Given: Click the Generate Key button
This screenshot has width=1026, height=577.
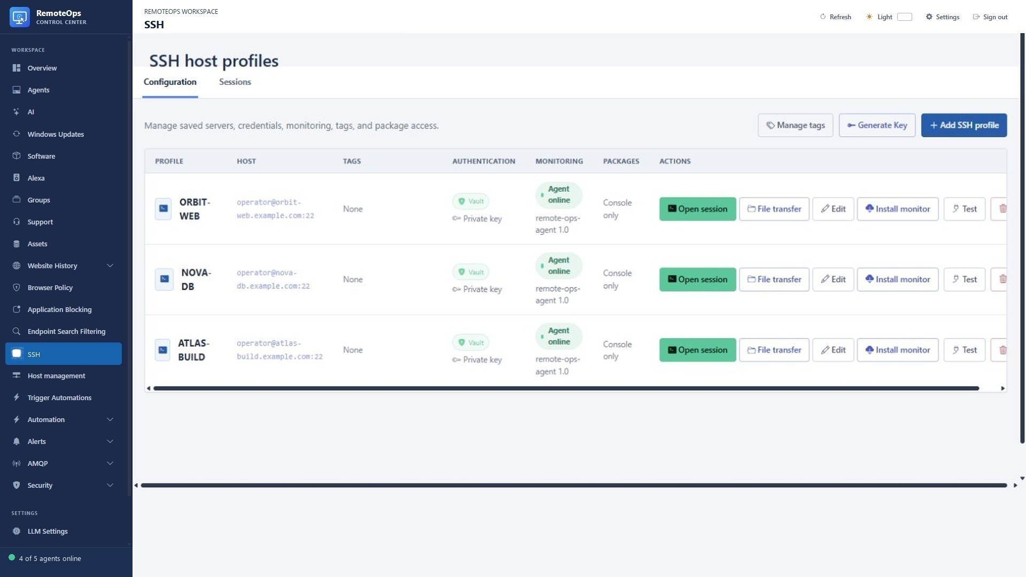Looking at the screenshot, I should pyautogui.click(x=877, y=125).
